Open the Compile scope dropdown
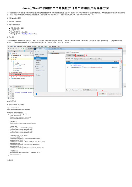Image resolution: width=132 pixels, height=187 pixels. point(115,67)
